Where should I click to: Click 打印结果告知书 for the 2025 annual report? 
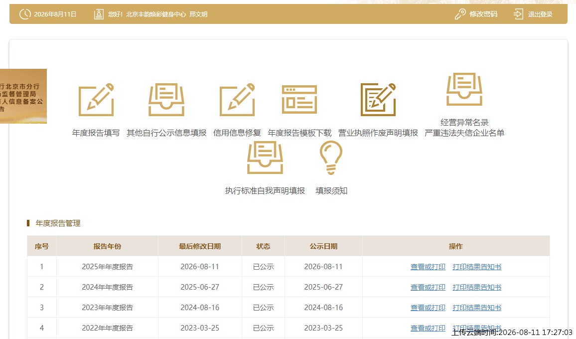pyautogui.click(x=477, y=267)
